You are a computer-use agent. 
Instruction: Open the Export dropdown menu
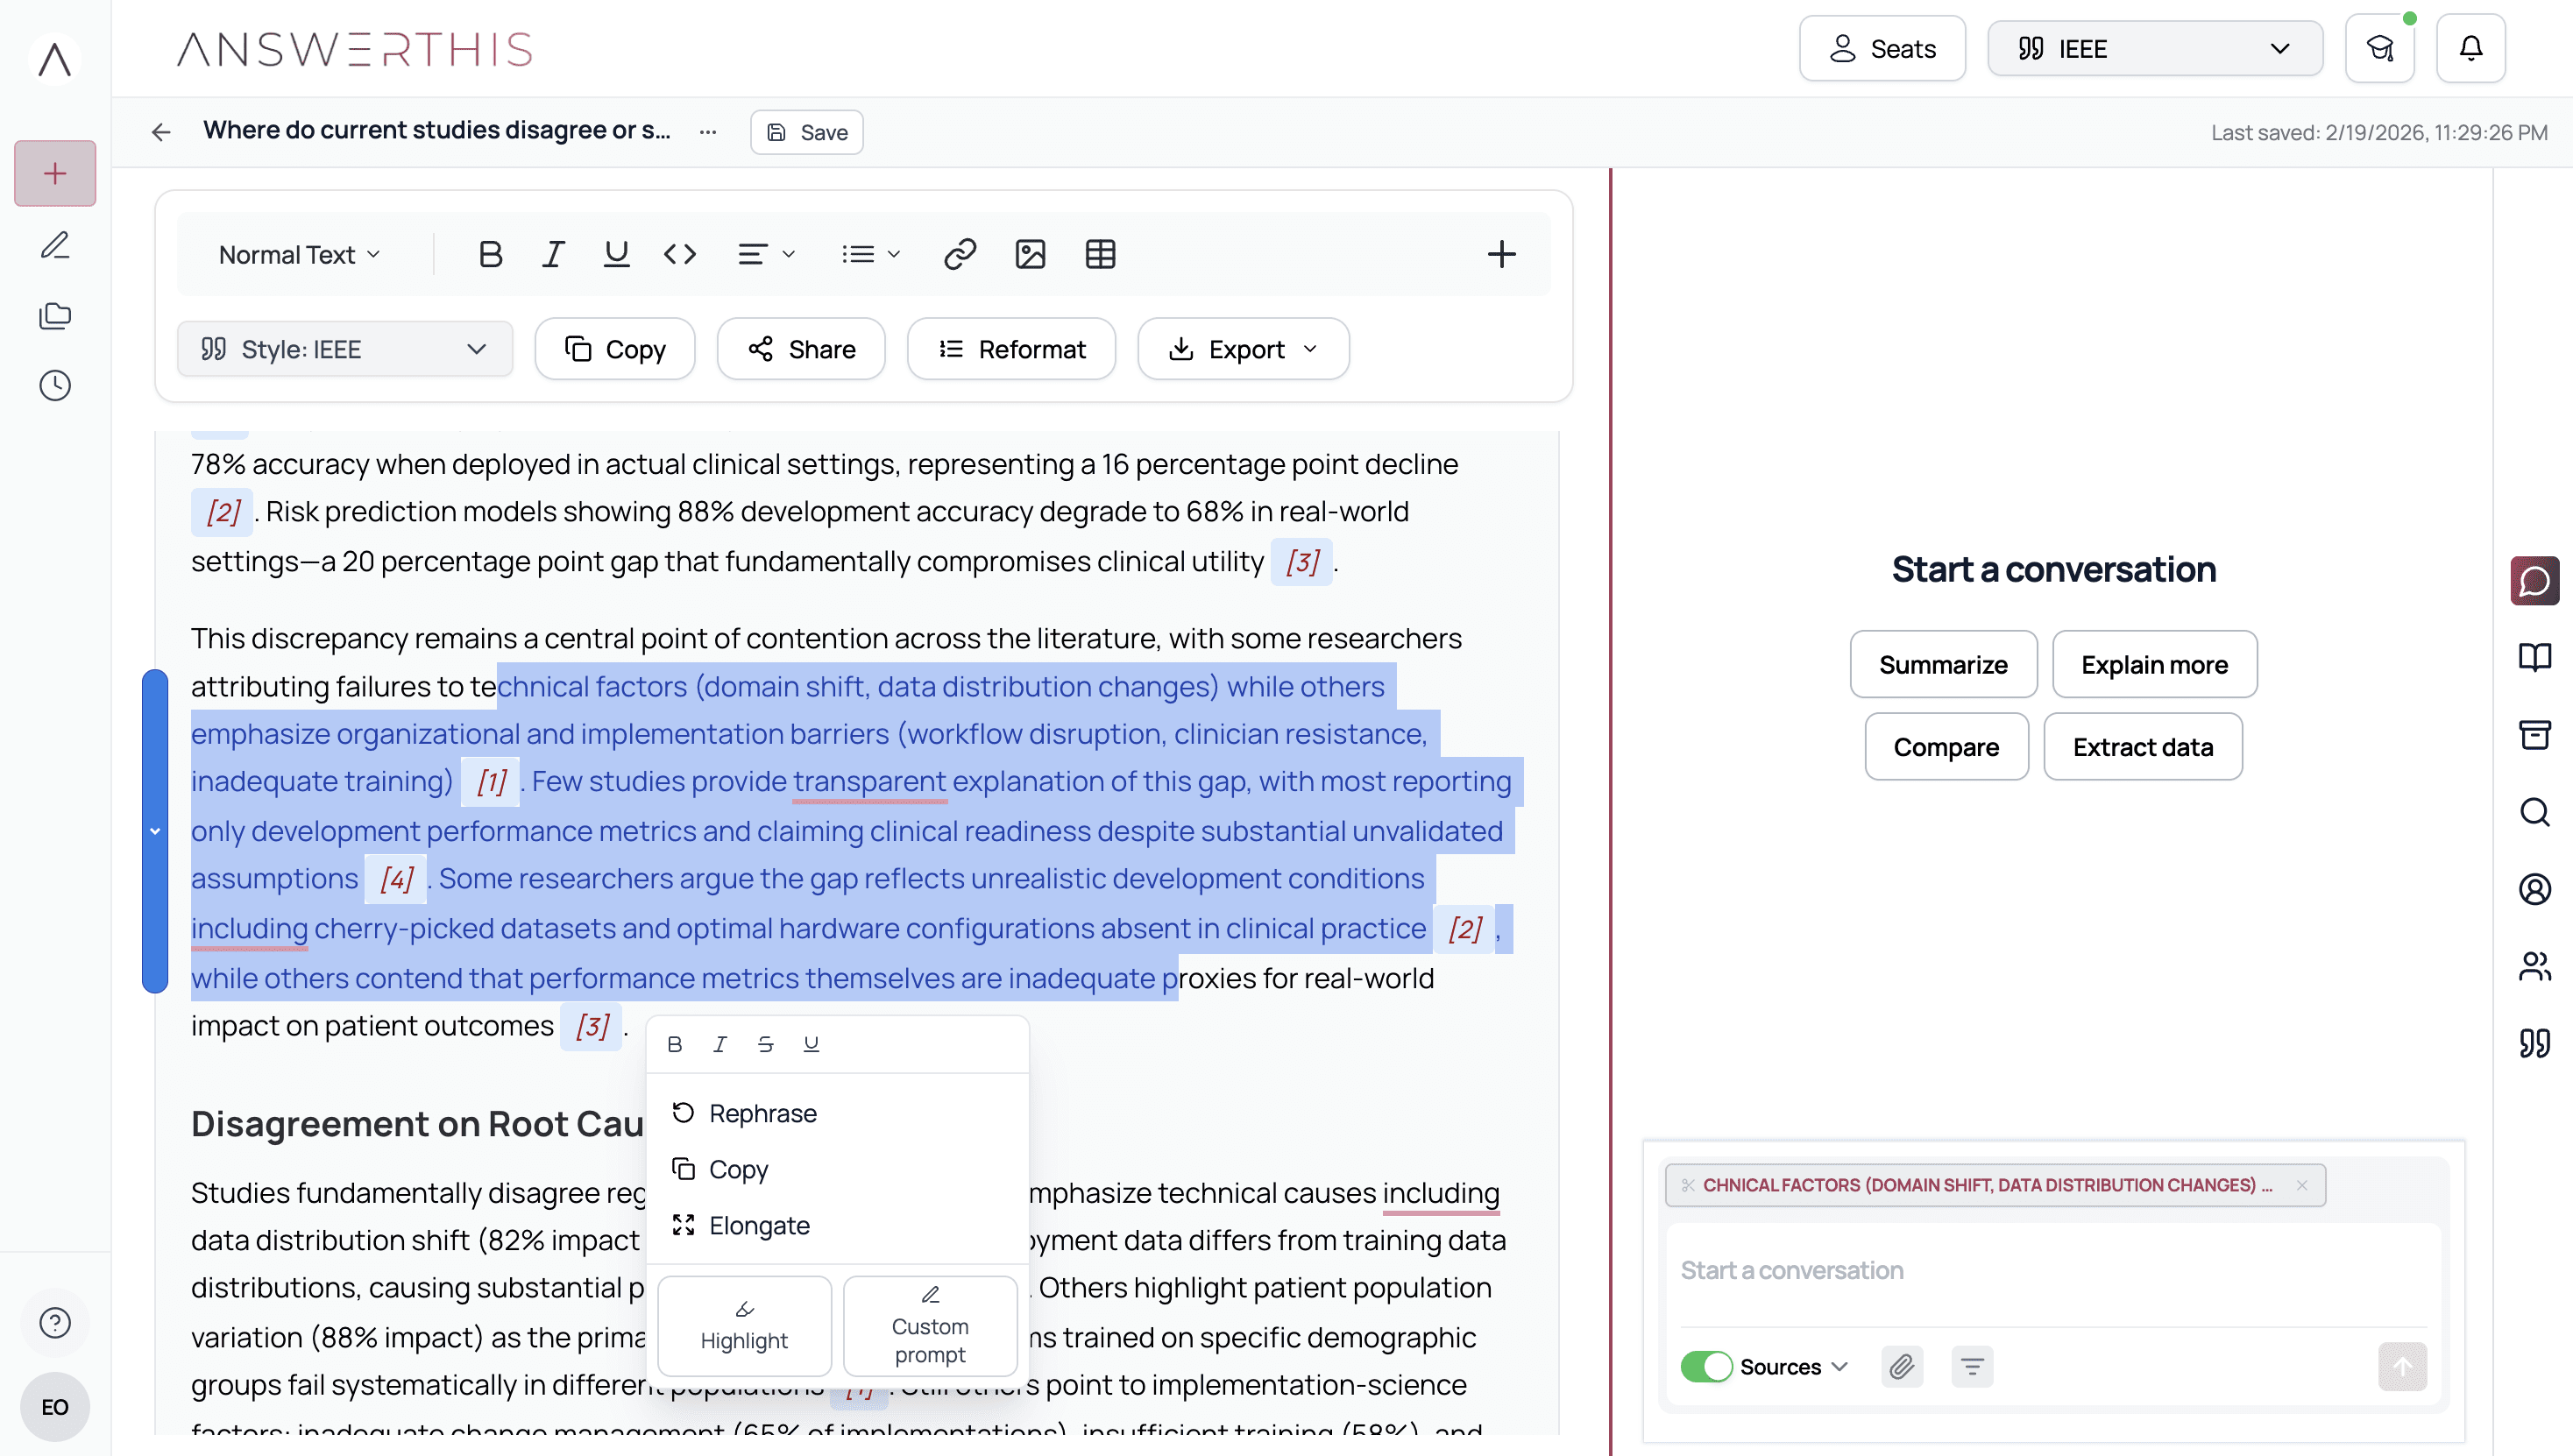(1243, 349)
